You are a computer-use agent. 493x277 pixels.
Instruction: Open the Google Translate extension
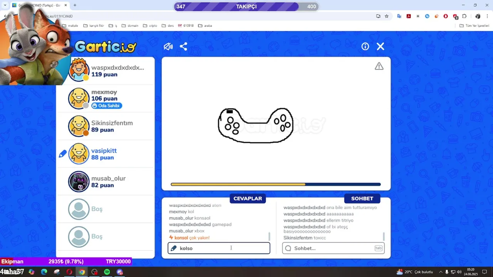click(399, 16)
